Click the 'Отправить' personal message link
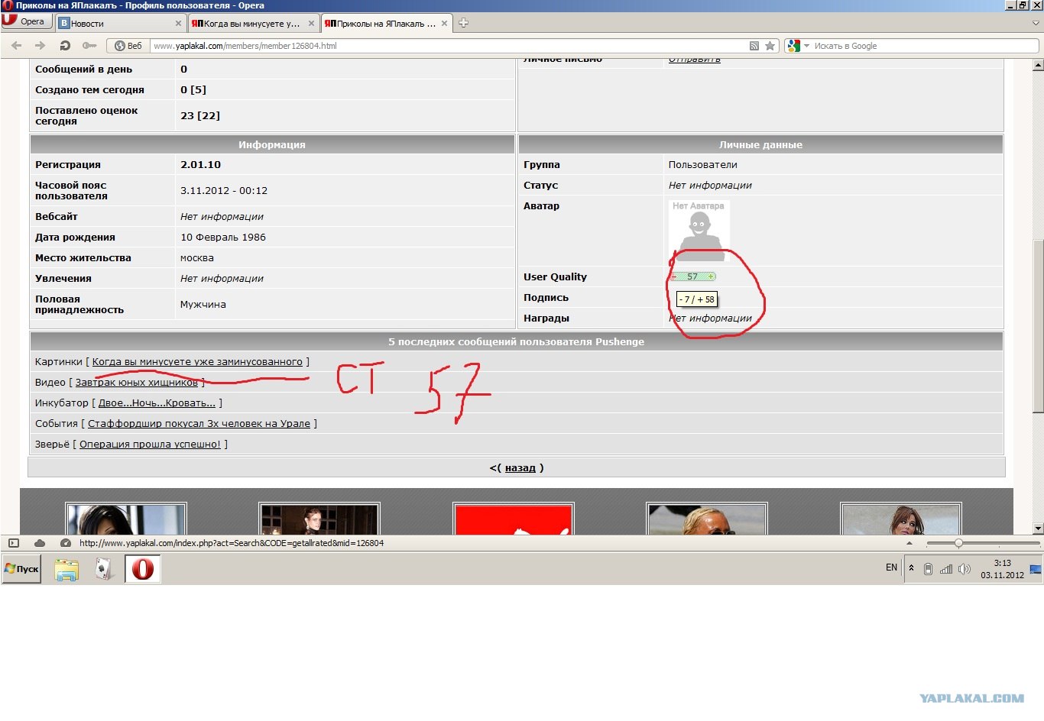 coord(694,60)
